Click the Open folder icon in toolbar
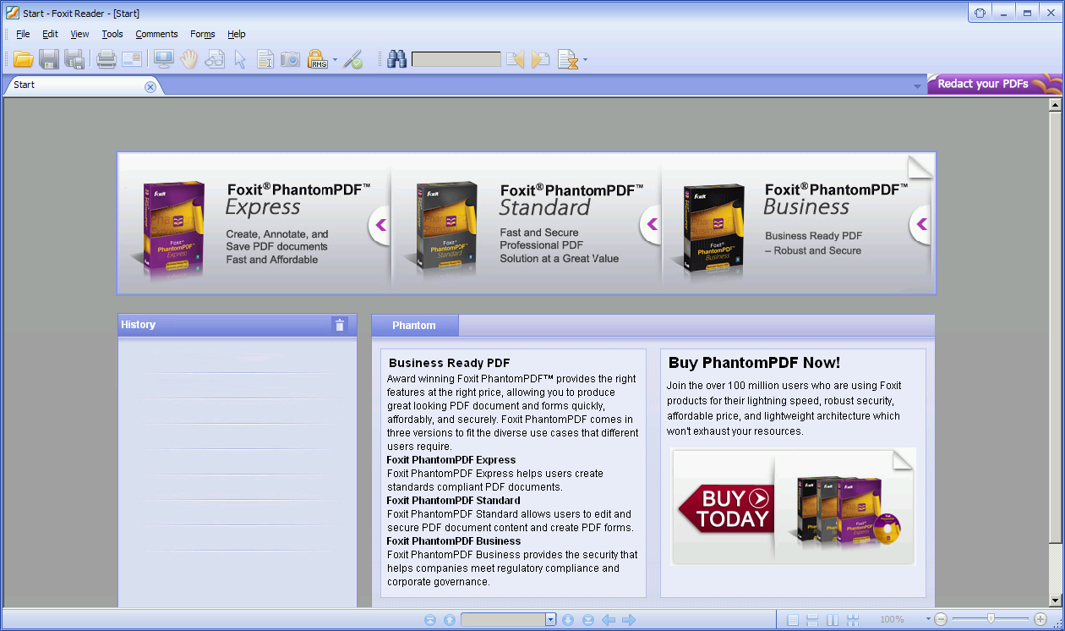The height and width of the screenshot is (631, 1065). tap(23, 59)
